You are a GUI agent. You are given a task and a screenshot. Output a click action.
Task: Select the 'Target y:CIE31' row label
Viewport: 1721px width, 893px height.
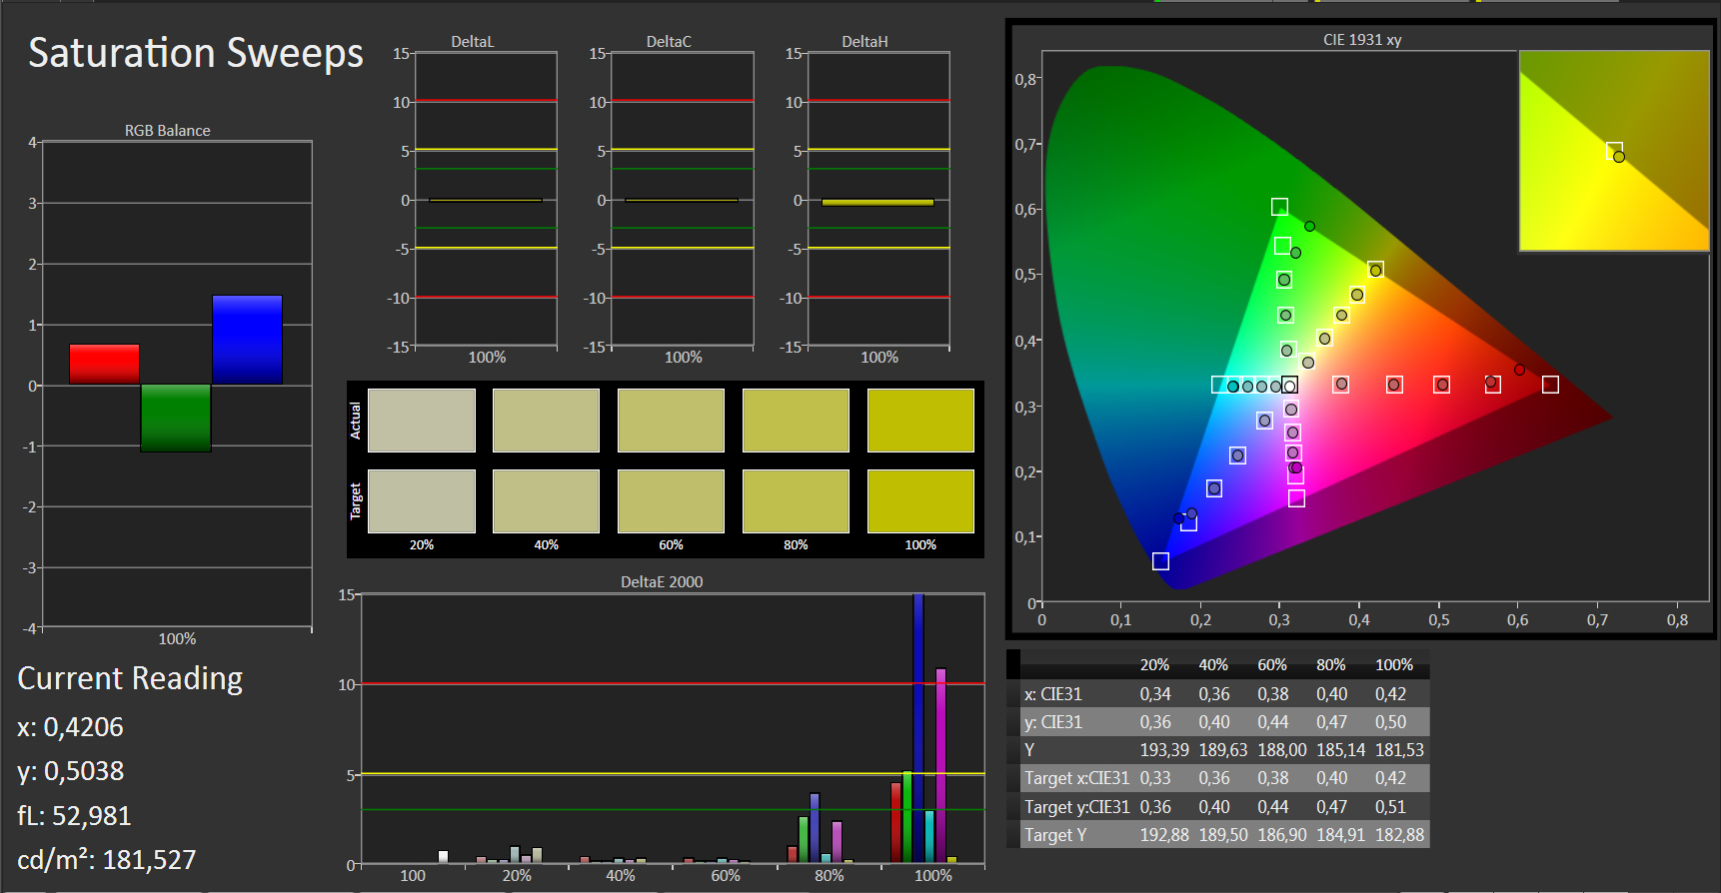[1076, 806]
